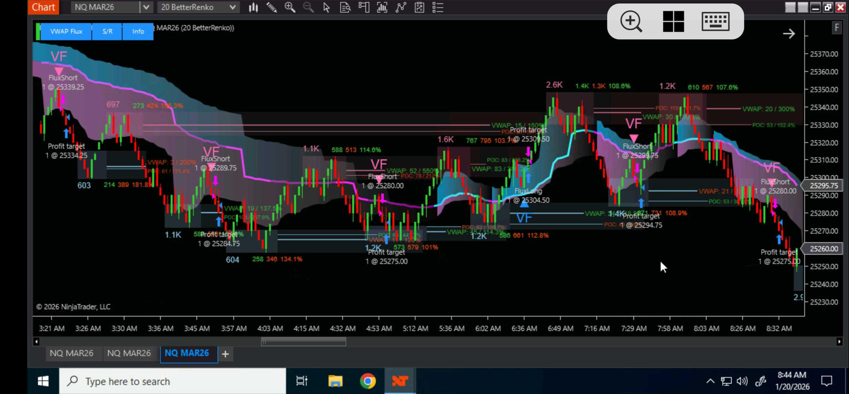Image resolution: width=849 pixels, height=394 pixels.
Task: Expand the system tray hidden icons chevron
Action: [x=710, y=381]
